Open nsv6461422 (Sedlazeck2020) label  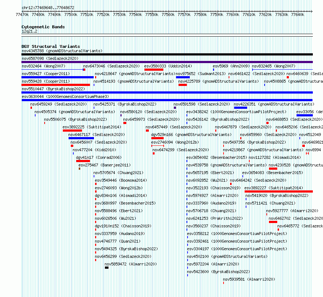click(257, 74)
